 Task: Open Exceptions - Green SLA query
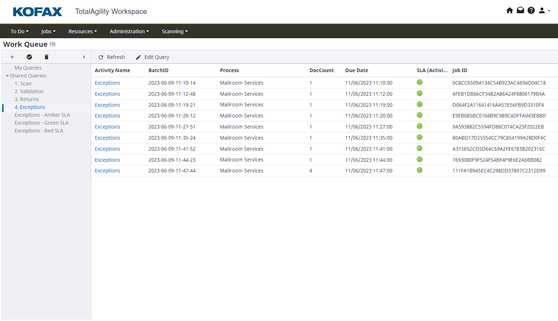pyautogui.click(x=41, y=123)
